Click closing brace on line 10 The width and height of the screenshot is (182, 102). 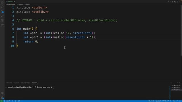pos(17,46)
